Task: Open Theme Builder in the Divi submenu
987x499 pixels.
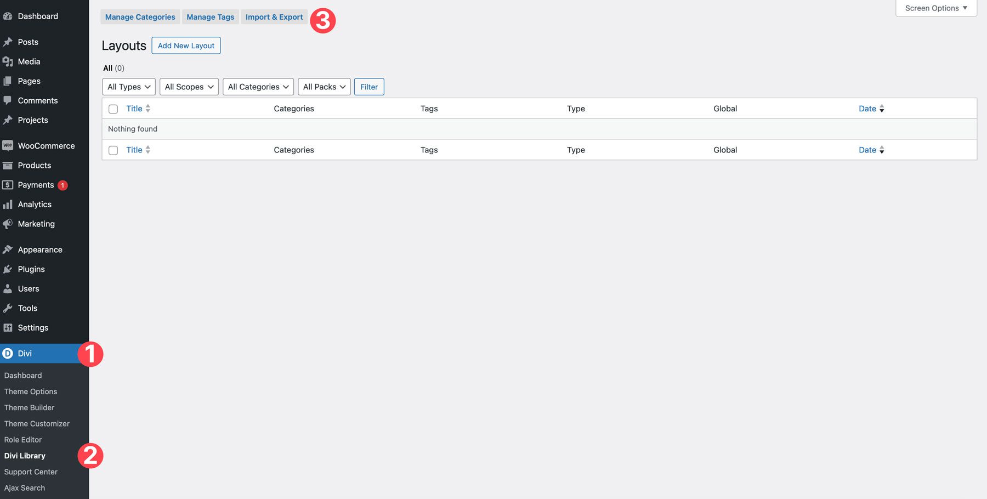Action: point(30,407)
